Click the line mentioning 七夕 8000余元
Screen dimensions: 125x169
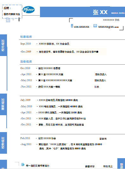point(62,149)
